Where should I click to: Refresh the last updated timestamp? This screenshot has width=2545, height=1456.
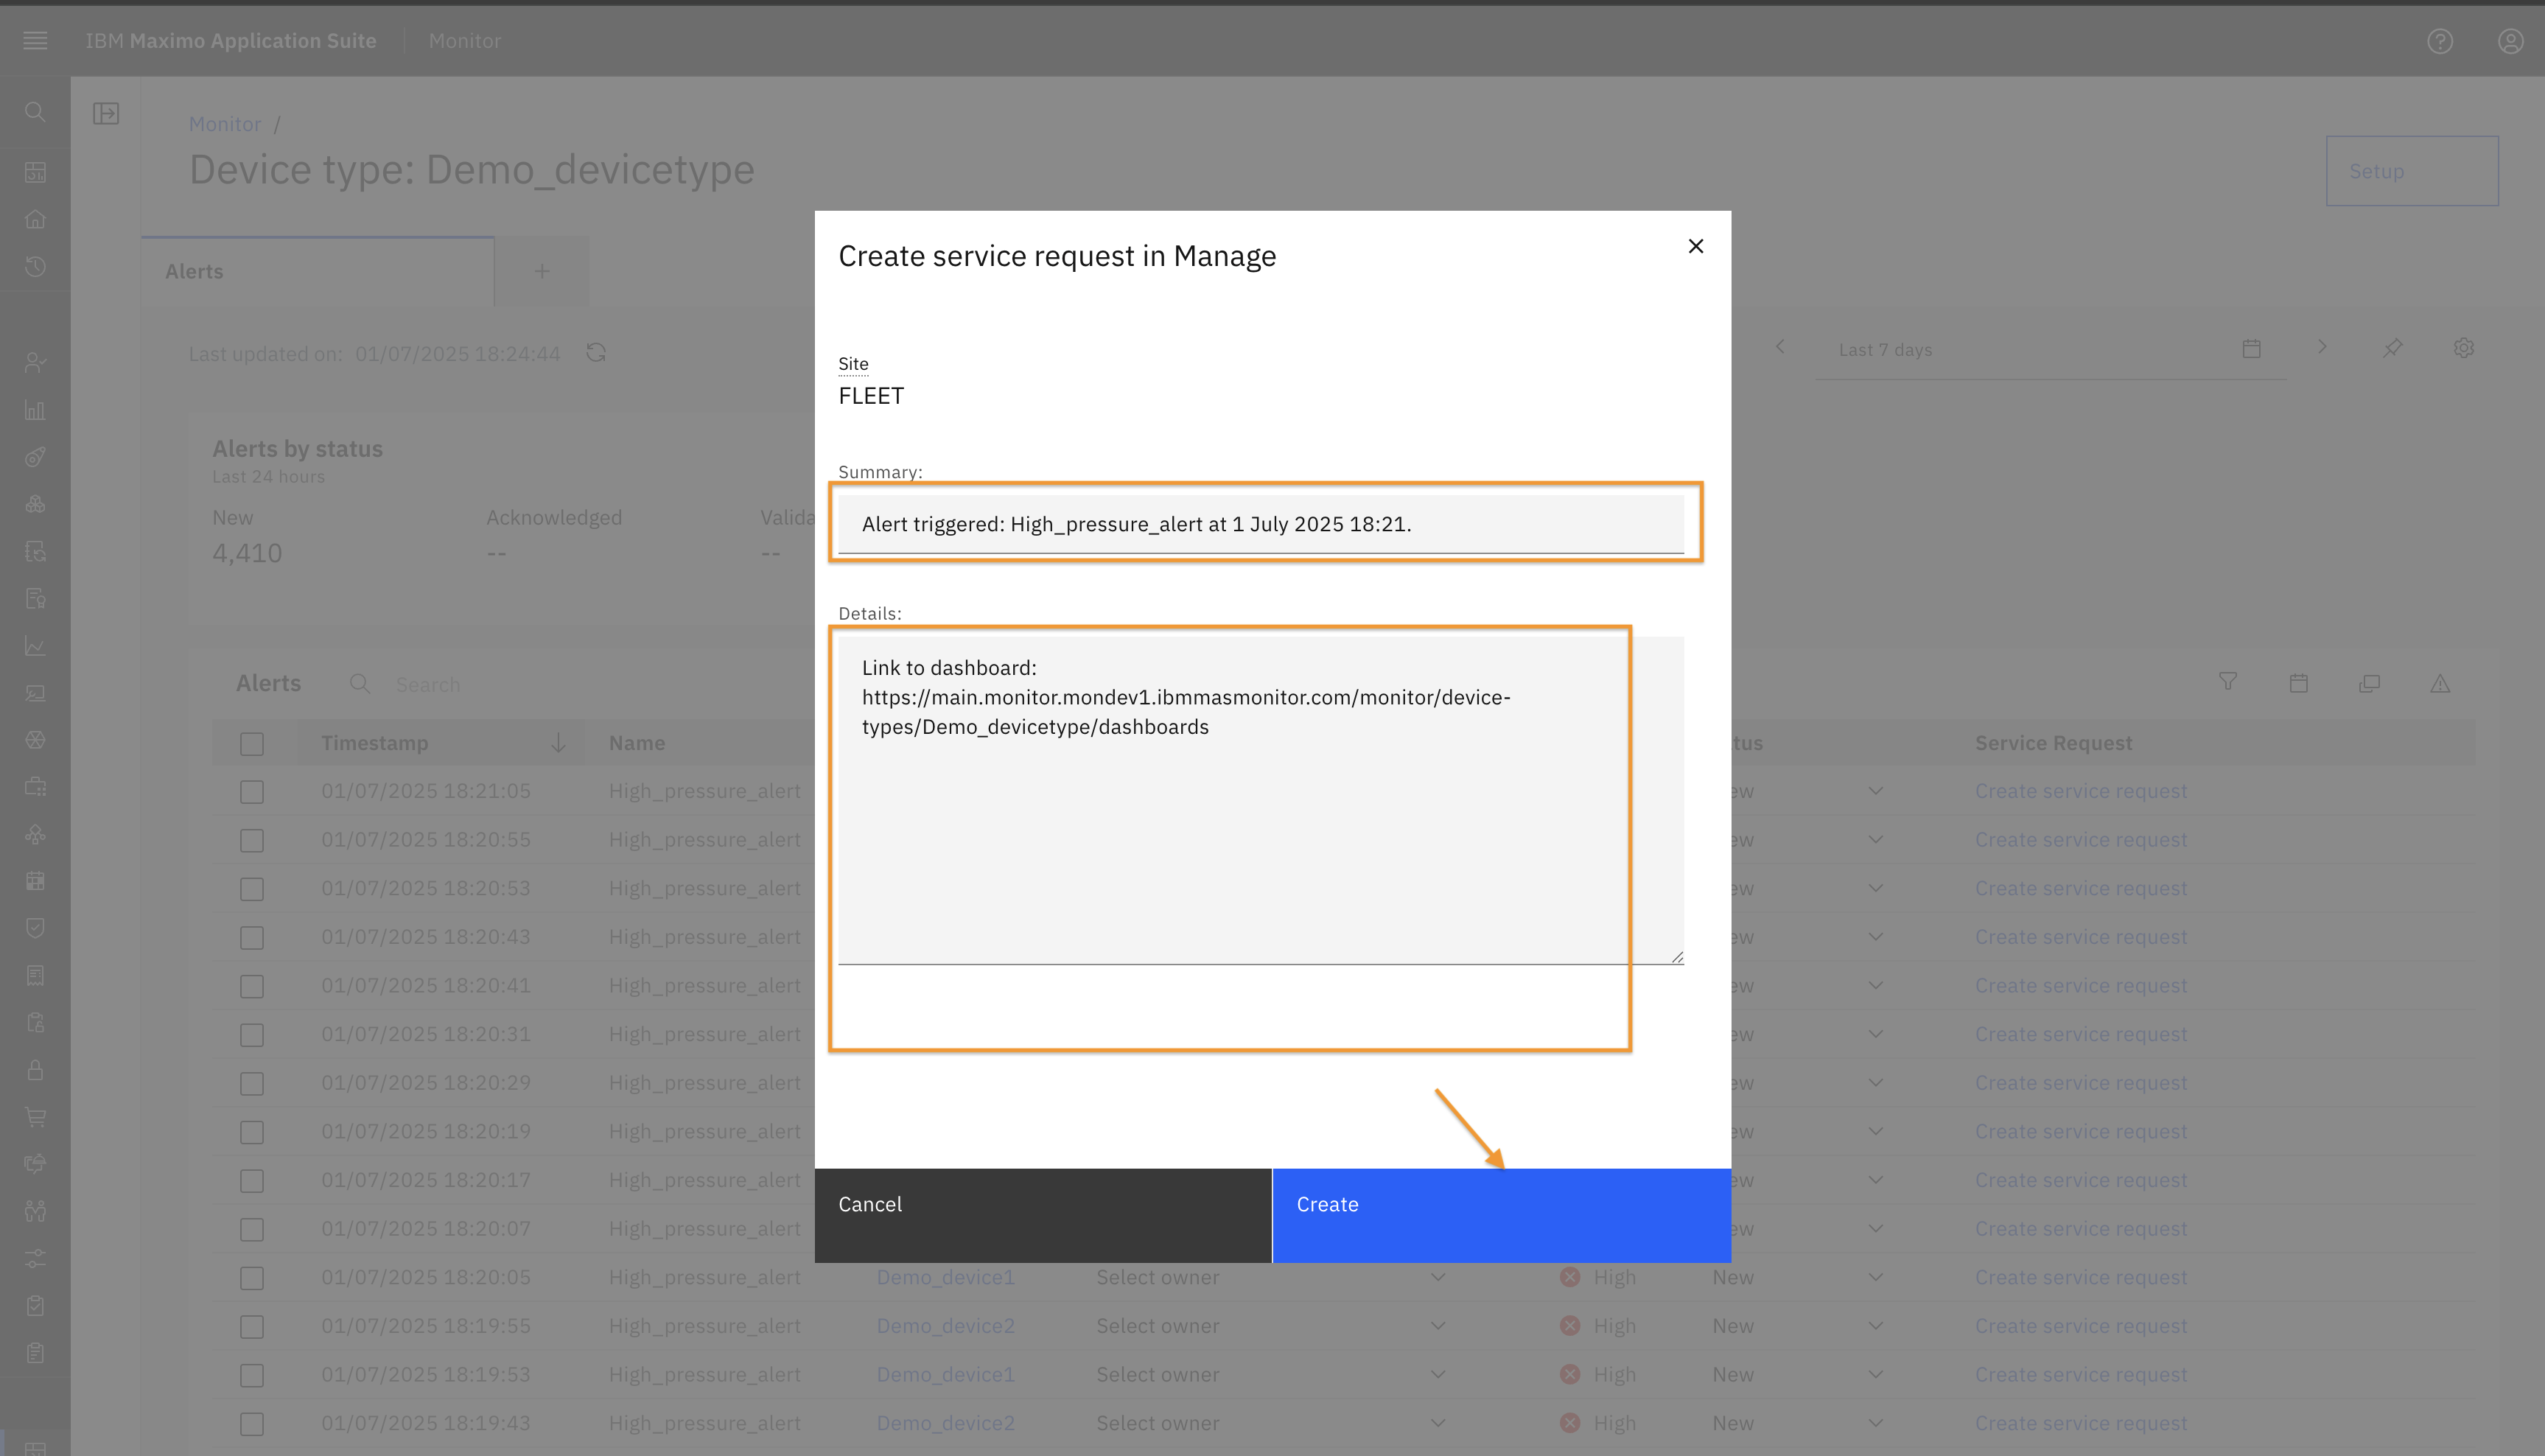tap(596, 353)
